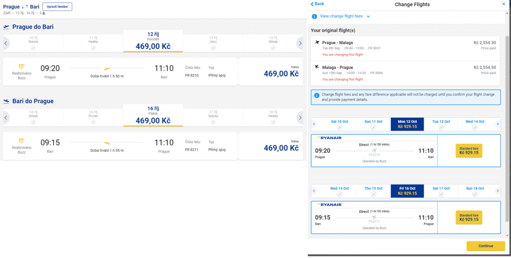Image resolution: width=511 pixels, height=258 pixels.
Task: Expand View change flight fees
Action: (x=345, y=17)
